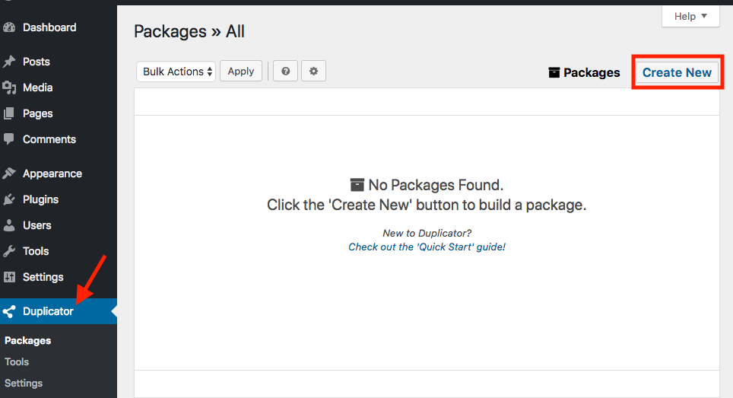Open Duplicator Settings submenu item
Image resolution: width=733 pixels, height=398 pixels.
(x=24, y=384)
